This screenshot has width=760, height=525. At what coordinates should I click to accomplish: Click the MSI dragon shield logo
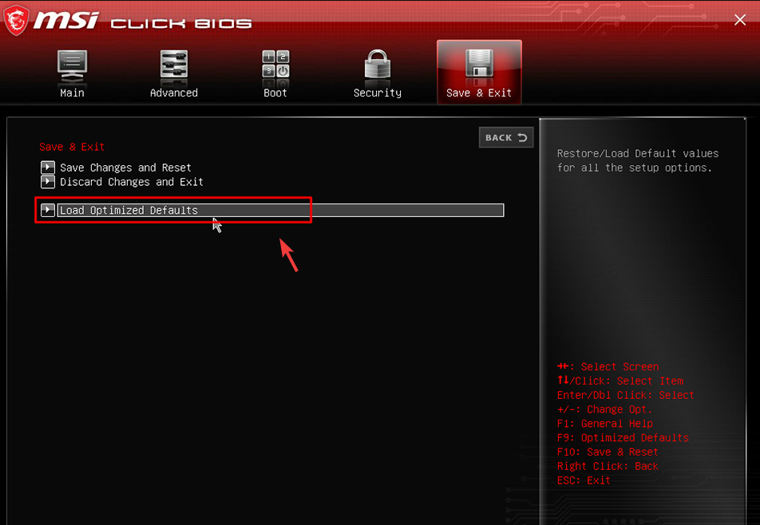coord(16,20)
